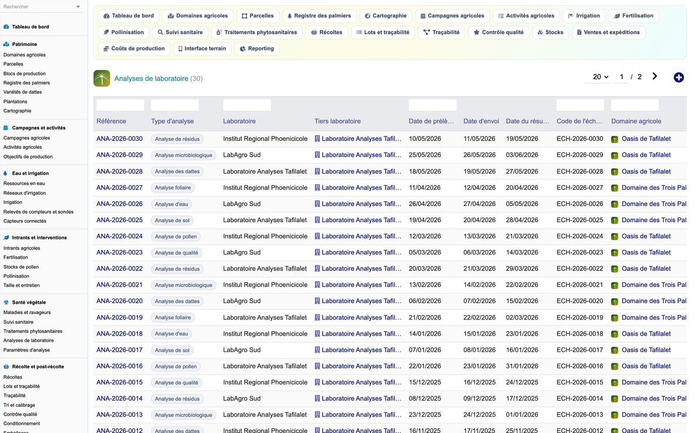Open Lots et traçabilité toolbar button
This screenshot has height=433, width=699.
[382, 32]
